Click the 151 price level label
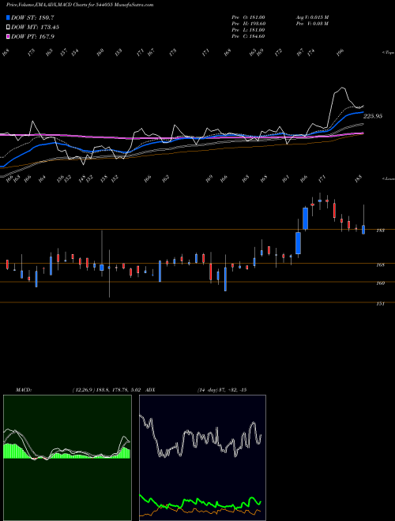 [381, 303]
